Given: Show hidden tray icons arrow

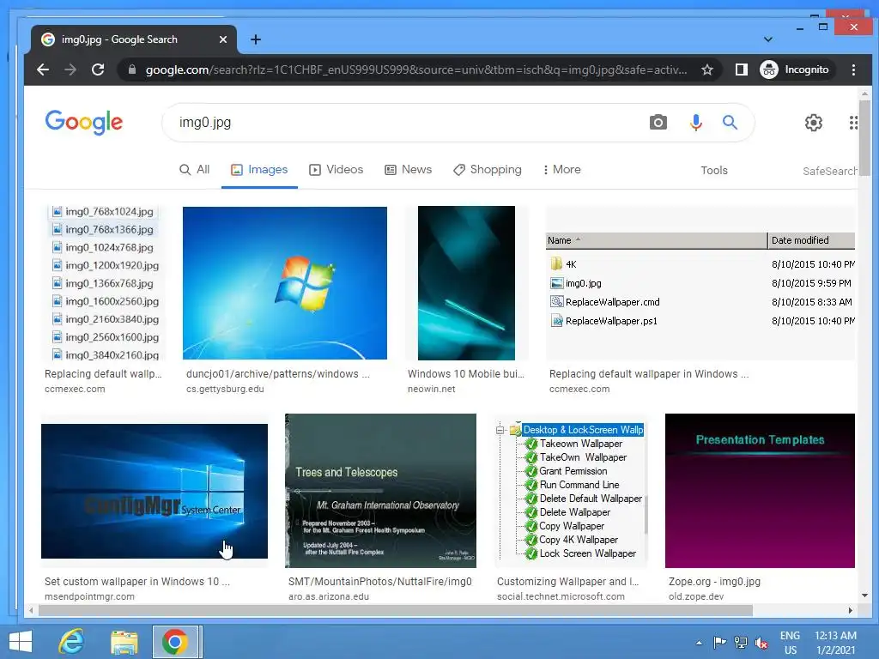Looking at the screenshot, I should (699, 643).
